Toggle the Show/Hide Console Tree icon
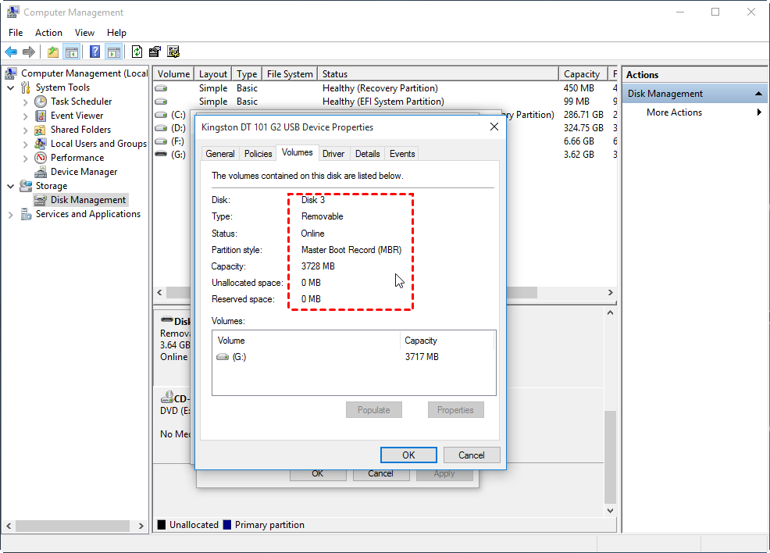Screen dimensions: 770x553 pyautogui.click(x=72, y=52)
